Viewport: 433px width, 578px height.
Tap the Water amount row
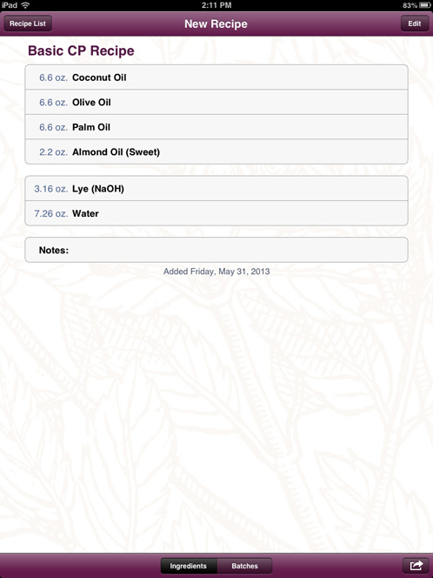pos(216,213)
